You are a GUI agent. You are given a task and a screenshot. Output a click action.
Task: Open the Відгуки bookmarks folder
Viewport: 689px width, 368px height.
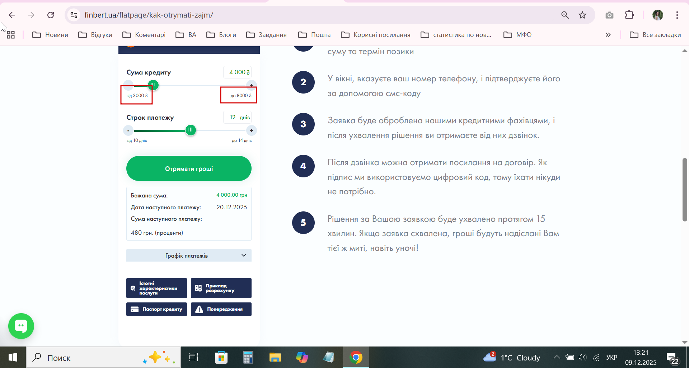[95, 35]
